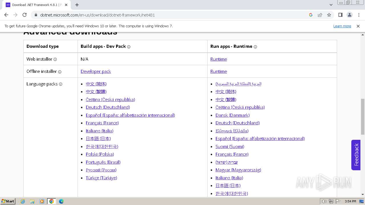Go back to the previous page

point(6,15)
